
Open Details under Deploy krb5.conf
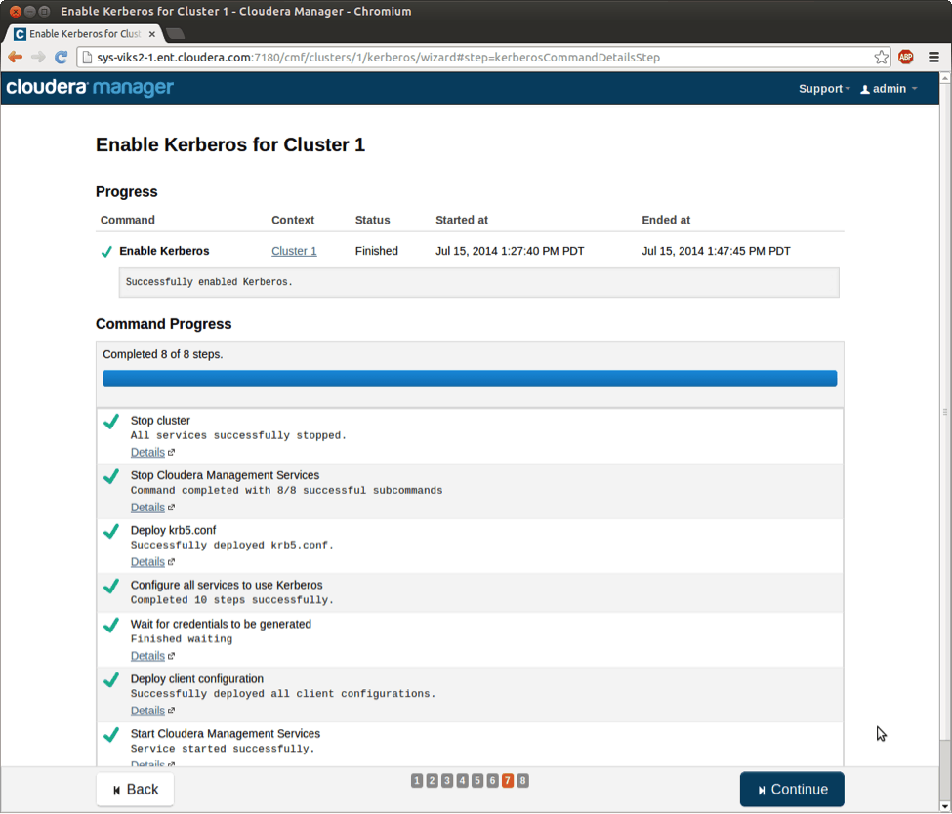point(147,562)
